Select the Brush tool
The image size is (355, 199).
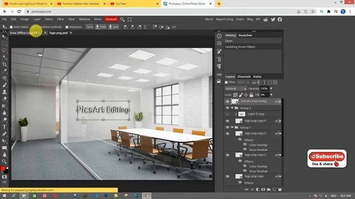4,85
